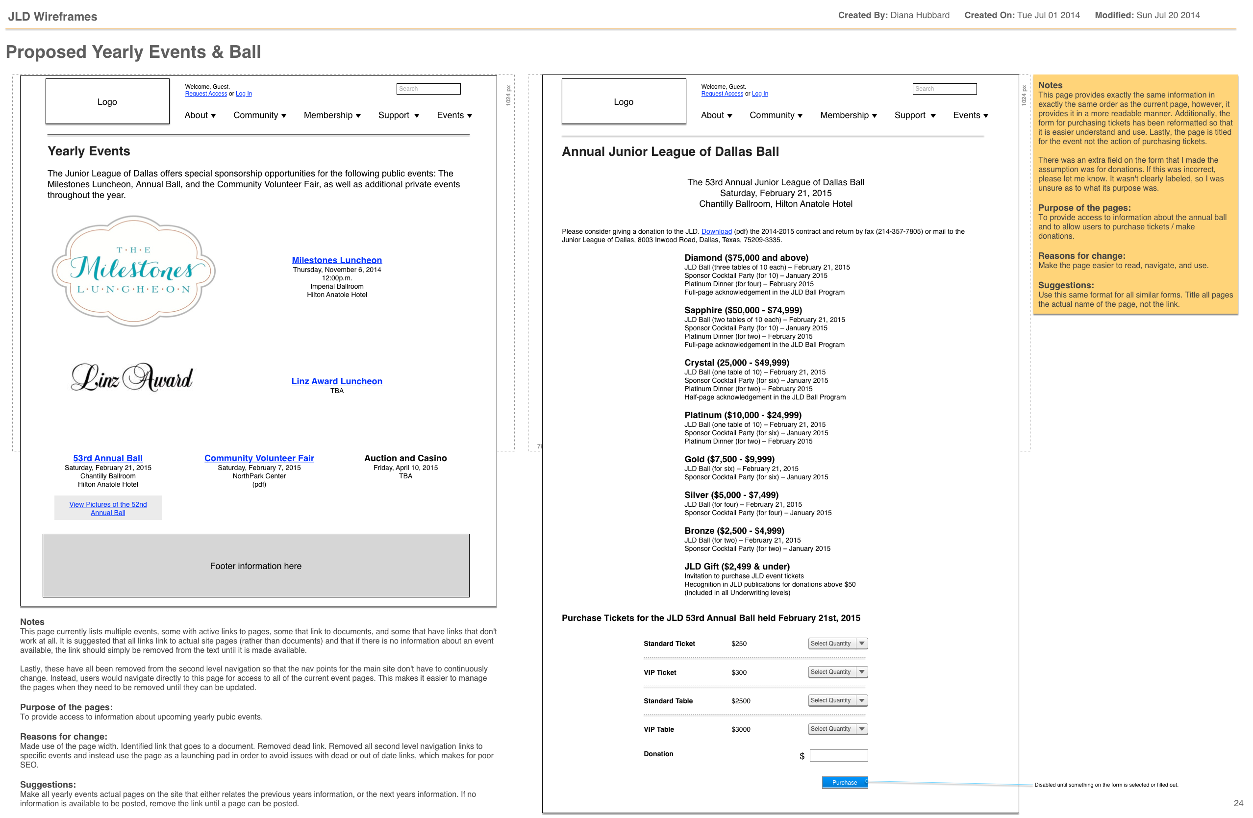Click the Logo box in left wireframe
The image size is (1253, 818).
pyautogui.click(x=107, y=101)
